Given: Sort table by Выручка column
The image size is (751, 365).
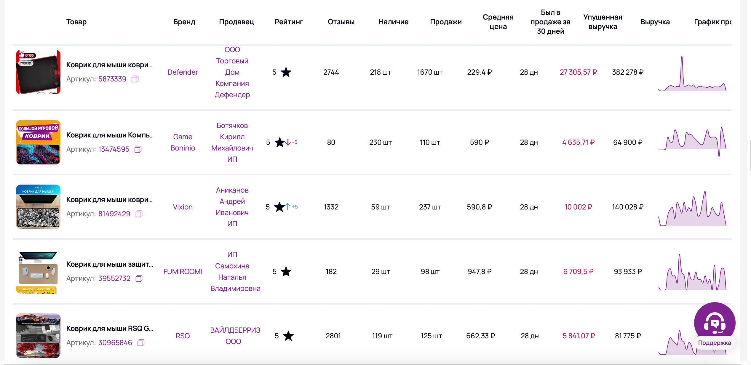Looking at the screenshot, I should point(655,22).
